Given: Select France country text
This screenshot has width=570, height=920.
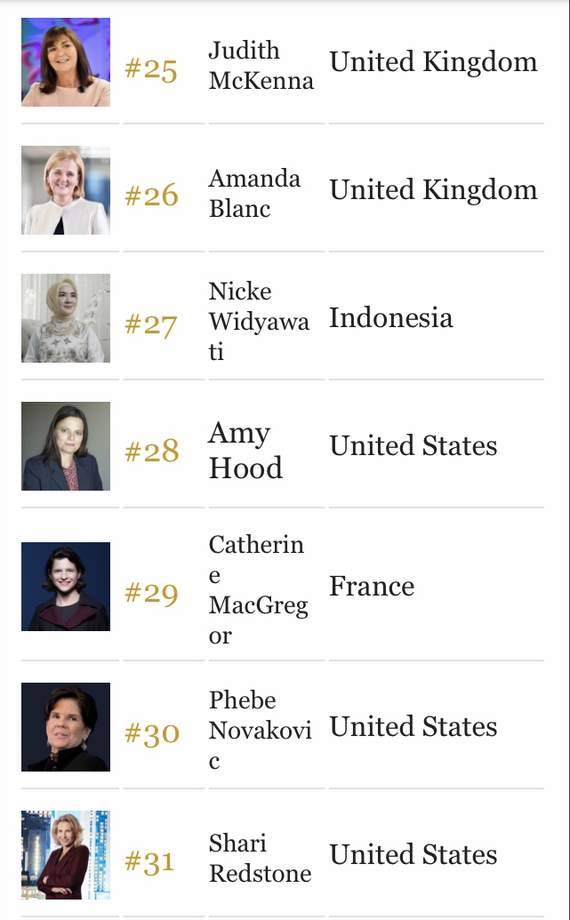Looking at the screenshot, I should 372,586.
